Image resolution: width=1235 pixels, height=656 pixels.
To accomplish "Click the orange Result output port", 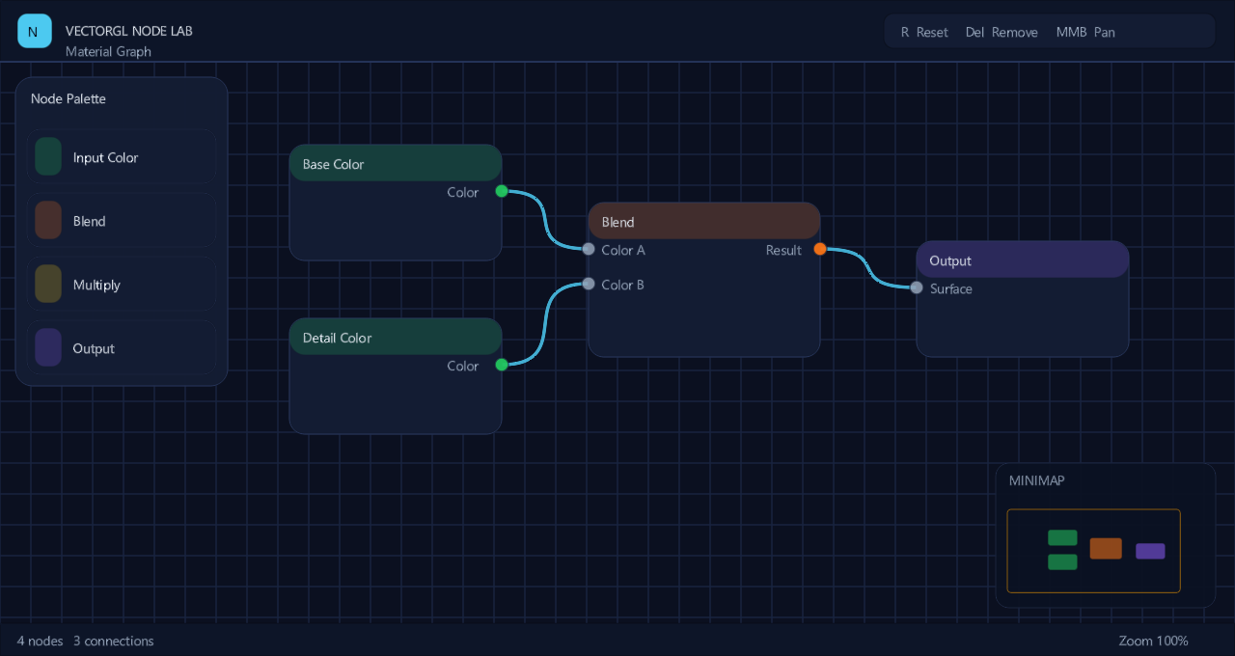I will click(x=820, y=249).
